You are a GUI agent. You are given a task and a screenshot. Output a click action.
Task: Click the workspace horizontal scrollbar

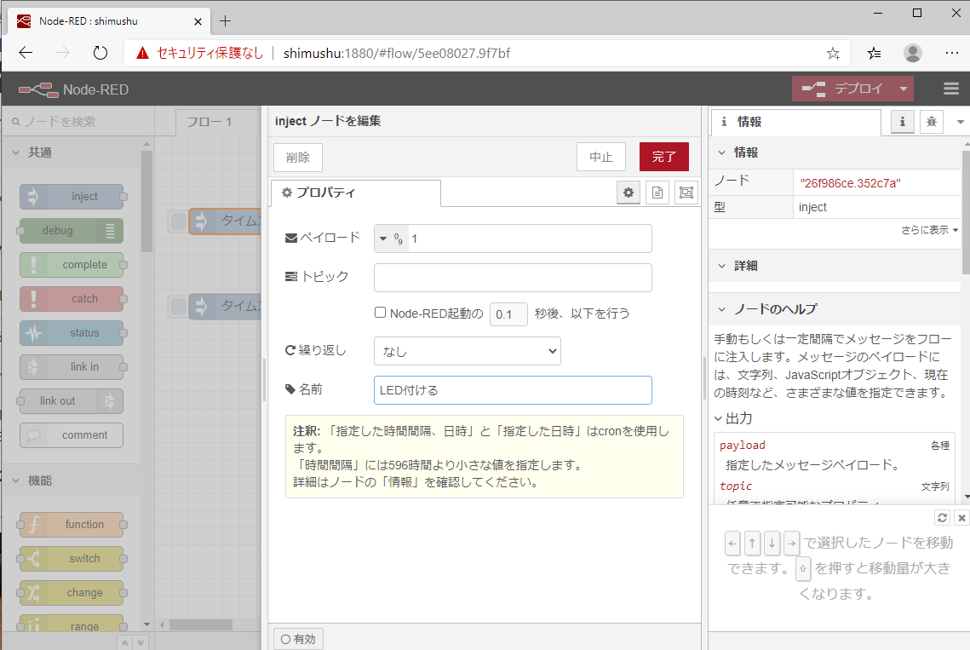tap(201, 624)
